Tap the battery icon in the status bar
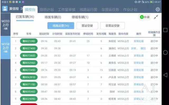Viewport: 169px width, 105px height. pyautogui.click(x=152, y=2)
